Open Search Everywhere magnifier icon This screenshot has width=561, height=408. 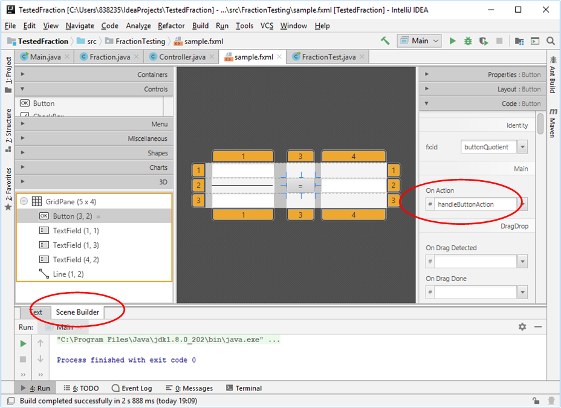coord(551,41)
